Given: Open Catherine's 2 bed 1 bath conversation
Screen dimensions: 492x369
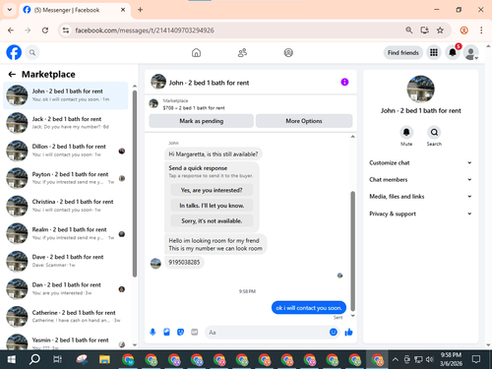Looking at the screenshot, I should pyautogui.click(x=66, y=317).
